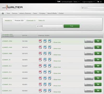Add A3399XPL-1/4IN to cart with green button

pos(98,47)
